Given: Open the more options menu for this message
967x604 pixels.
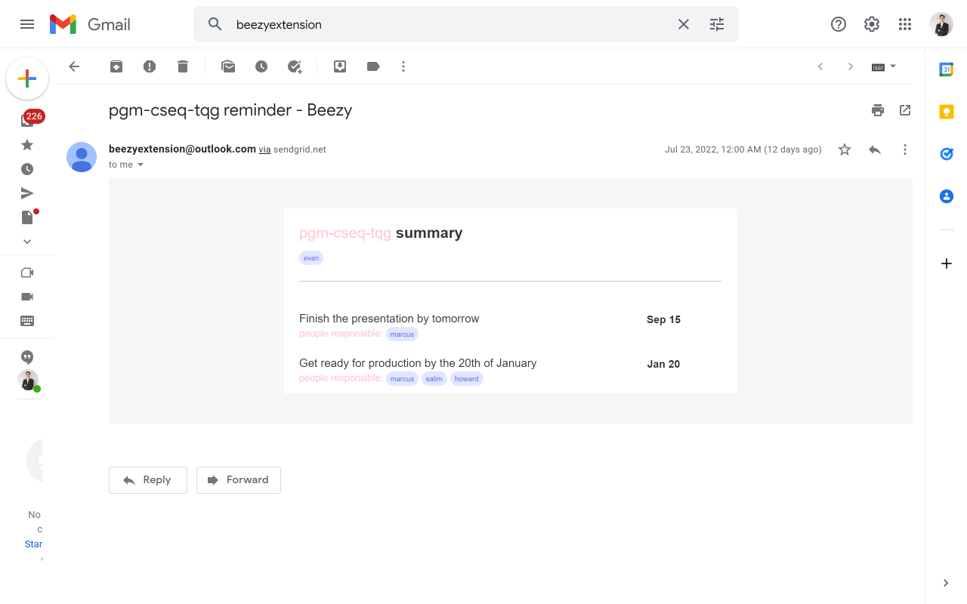Looking at the screenshot, I should pos(905,149).
